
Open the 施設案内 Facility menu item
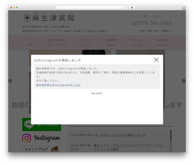click(163, 42)
